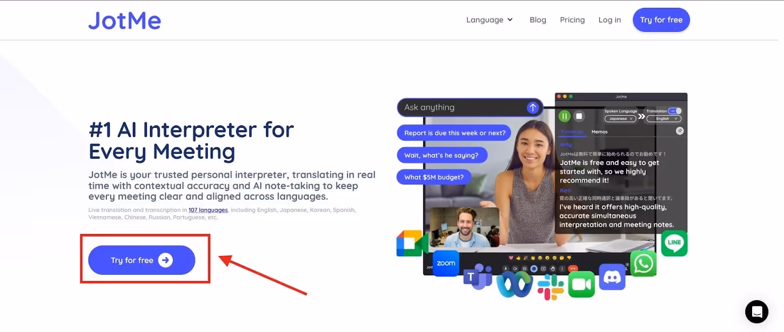This screenshot has width=784, height=332.
Task: Open the Blog page
Action: [x=538, y=20]
